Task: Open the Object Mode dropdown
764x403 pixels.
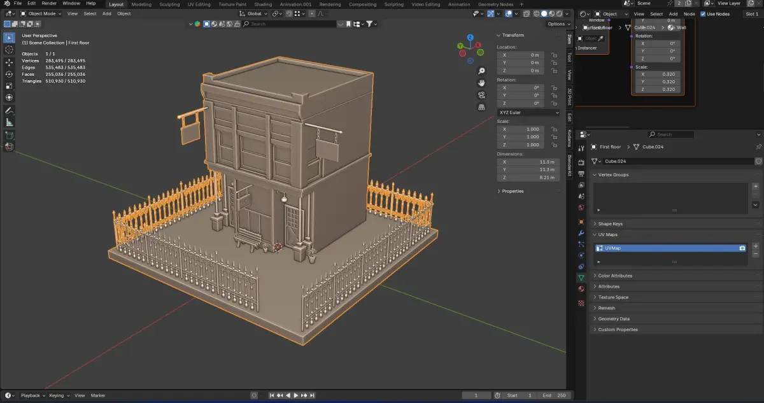Action: 40,13
